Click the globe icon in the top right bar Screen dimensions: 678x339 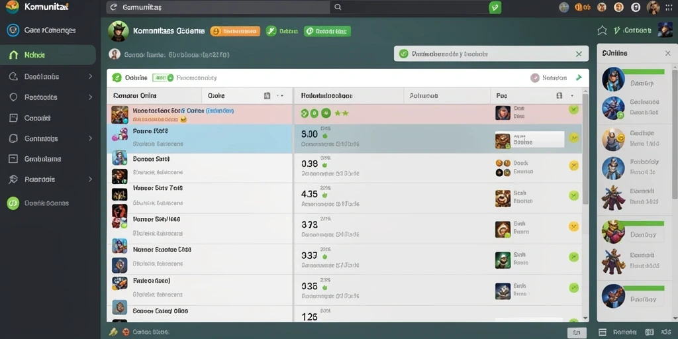coord(563,7)
